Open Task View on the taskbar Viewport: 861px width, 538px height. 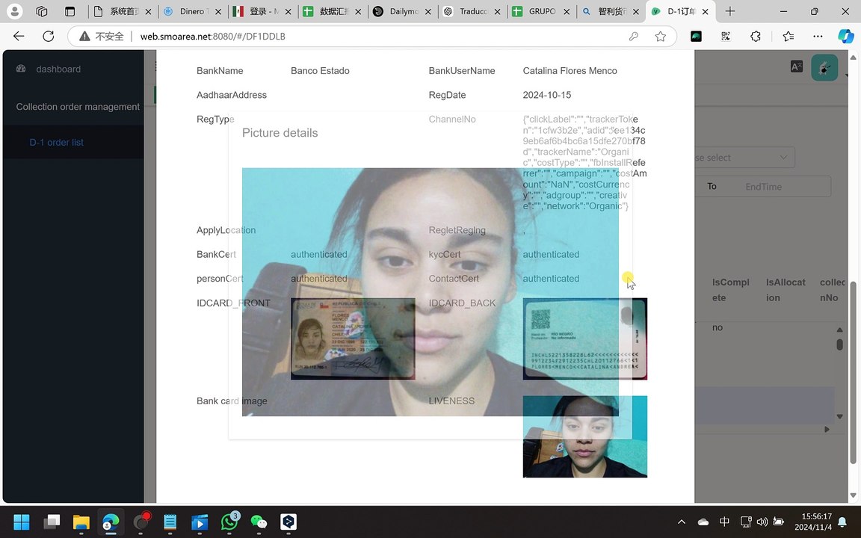click(x=52, y=522)
